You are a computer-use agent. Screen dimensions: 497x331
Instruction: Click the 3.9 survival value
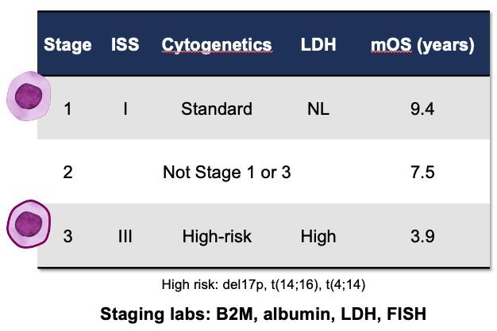point(422,236)
